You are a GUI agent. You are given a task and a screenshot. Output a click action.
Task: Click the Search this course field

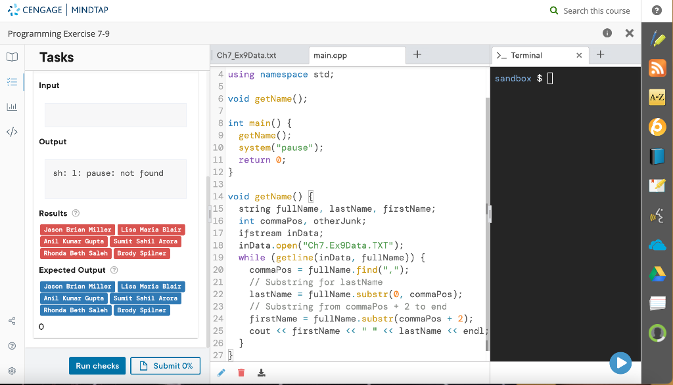pos(596,10)
